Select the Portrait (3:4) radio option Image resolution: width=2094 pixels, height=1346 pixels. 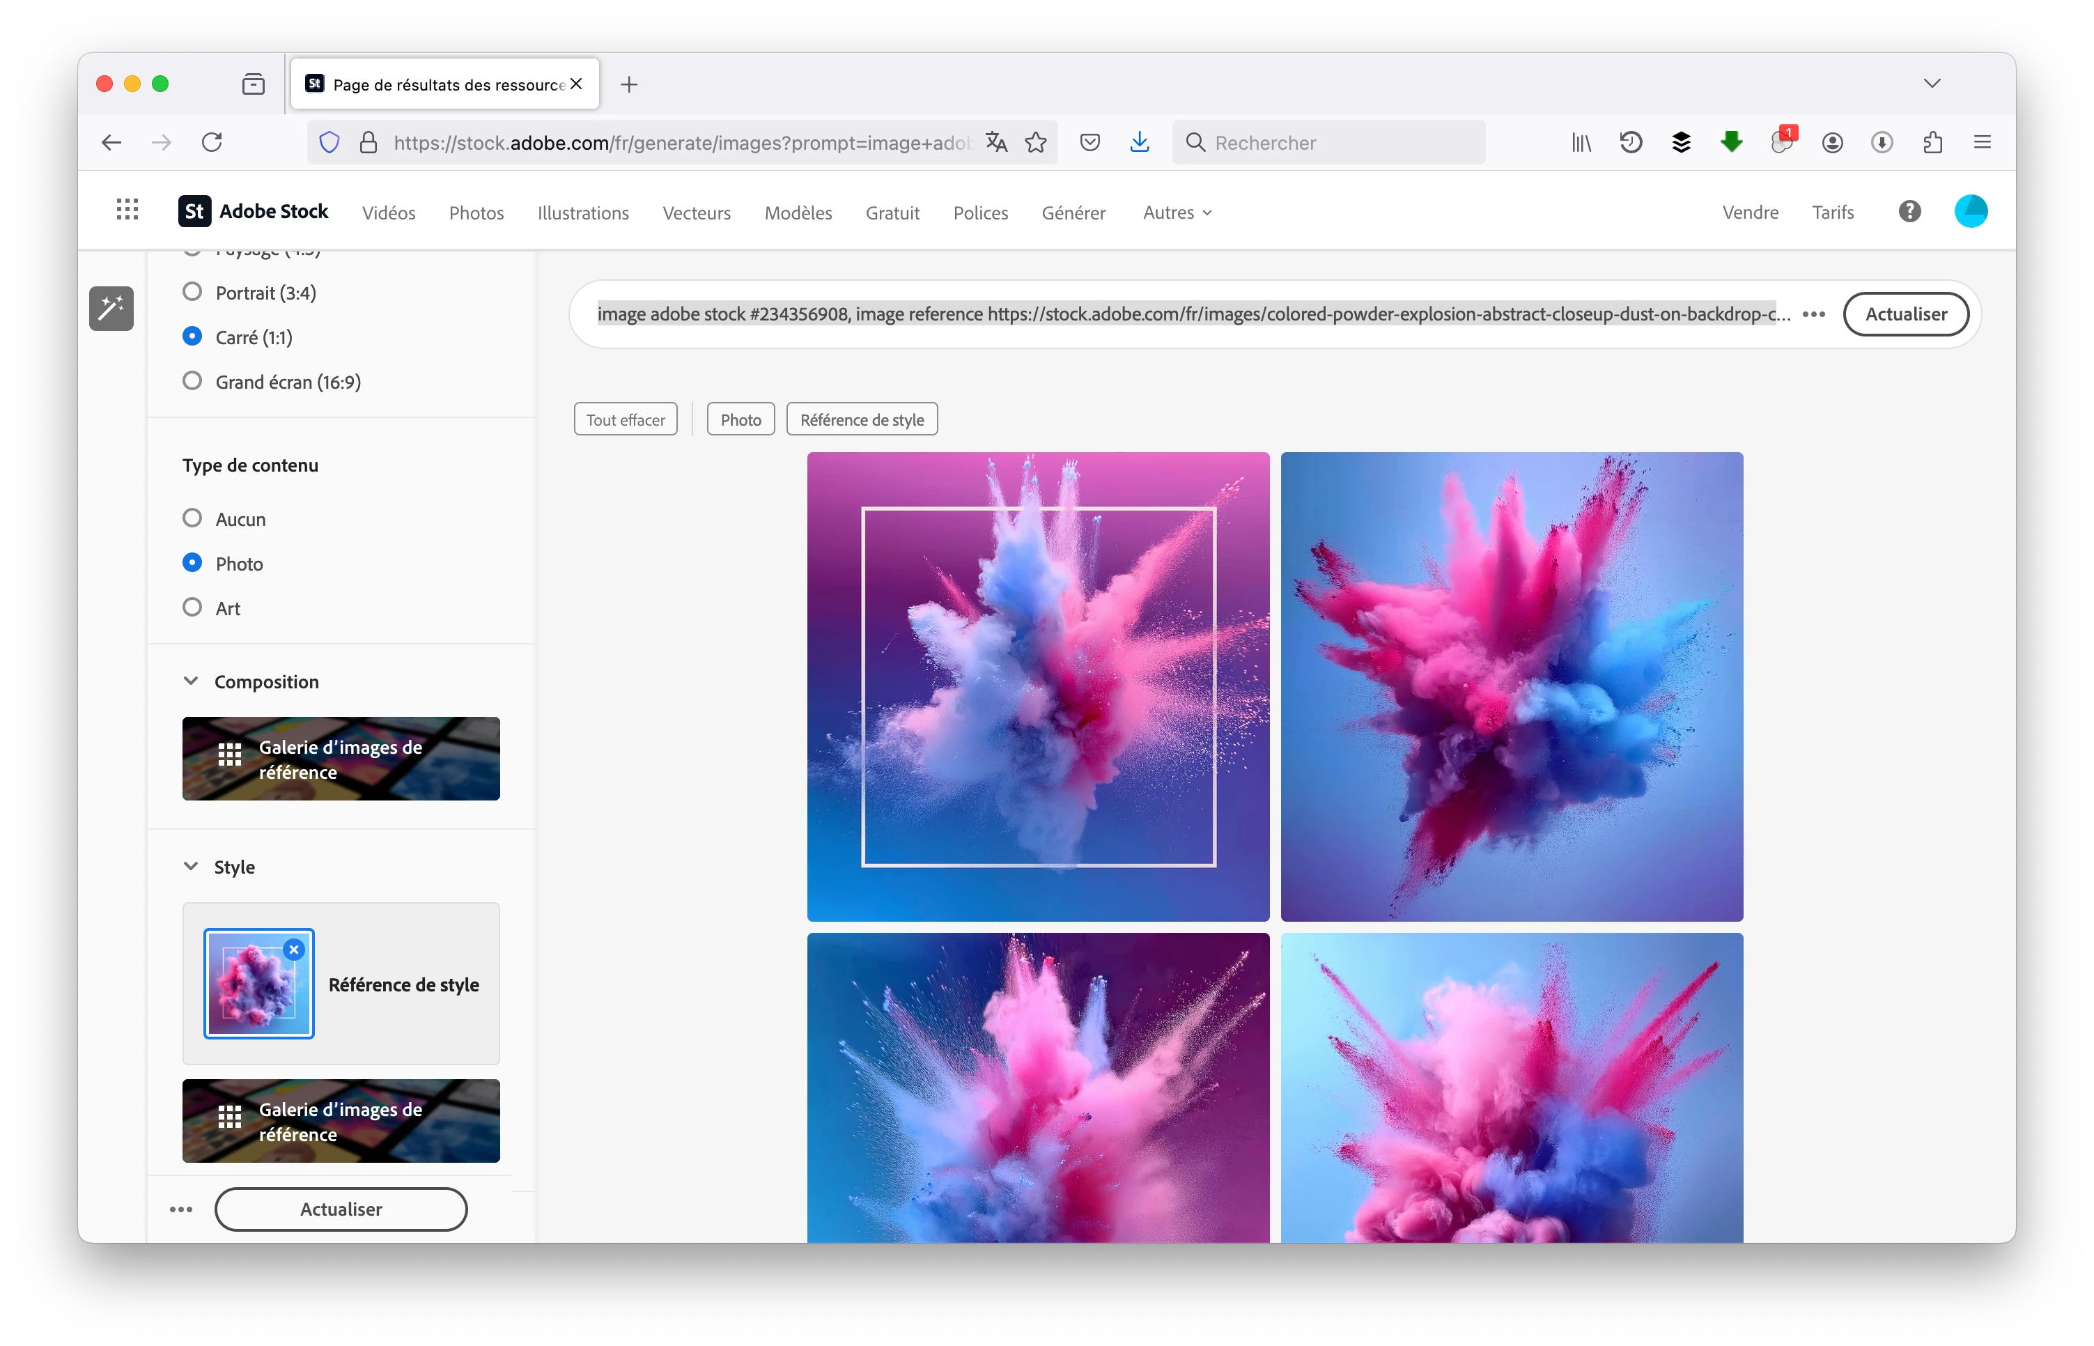192,292
